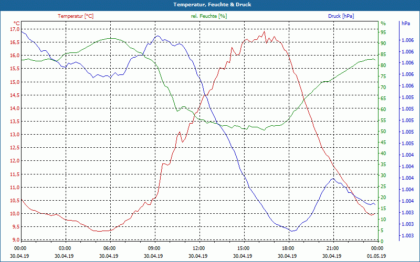
Task: Click the red "°C" axis unit label
Action: click(x=17, y=23)
